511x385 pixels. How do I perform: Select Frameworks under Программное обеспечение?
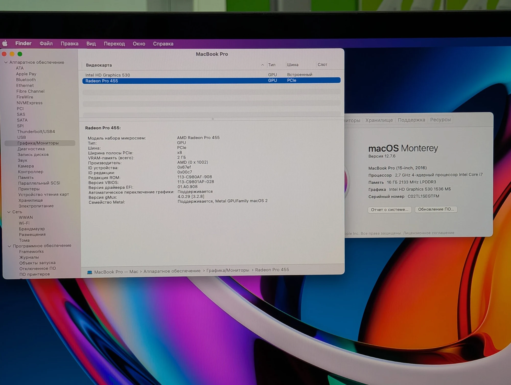point(31,252)
